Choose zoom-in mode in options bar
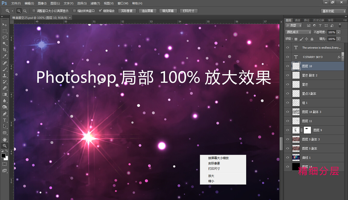This screenshot has width=348, height=200. pyautogui.click(x=19, y=11)
